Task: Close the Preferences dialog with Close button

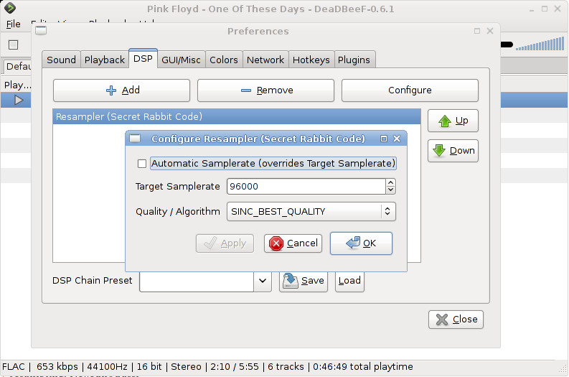Action: (x=456, y=320)
